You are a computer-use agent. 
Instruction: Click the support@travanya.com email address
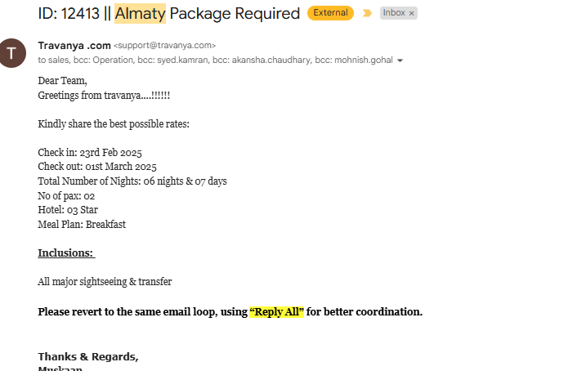(165, 46)
